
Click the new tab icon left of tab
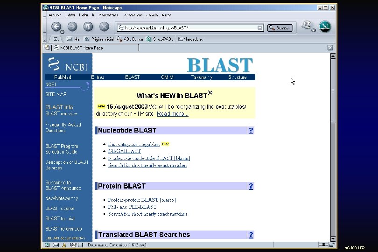(47, 48)
